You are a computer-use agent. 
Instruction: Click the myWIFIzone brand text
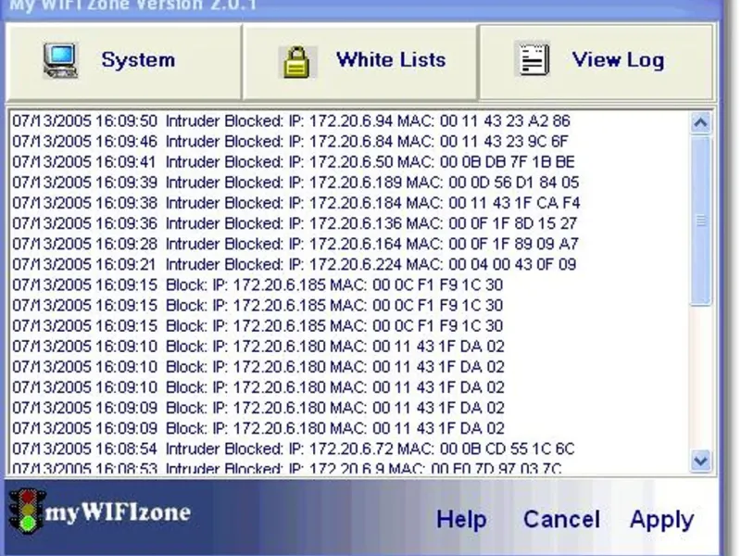pyautogui.click(x=118, y=512)
